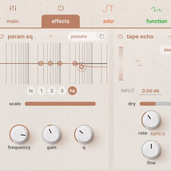Switch to the adsr tab

click(108, 21)
